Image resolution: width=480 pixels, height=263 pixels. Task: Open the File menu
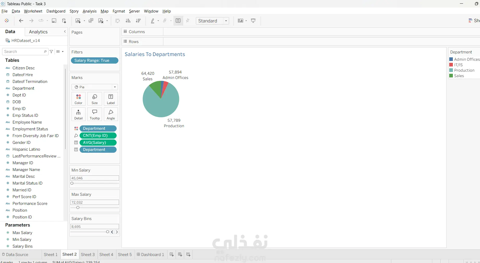tap(4, 11)
